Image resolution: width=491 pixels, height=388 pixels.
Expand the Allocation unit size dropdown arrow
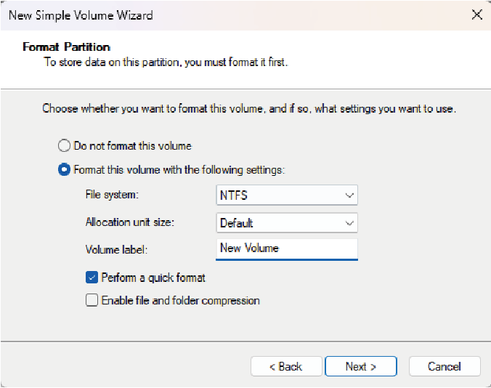click(x=349, y=223)
